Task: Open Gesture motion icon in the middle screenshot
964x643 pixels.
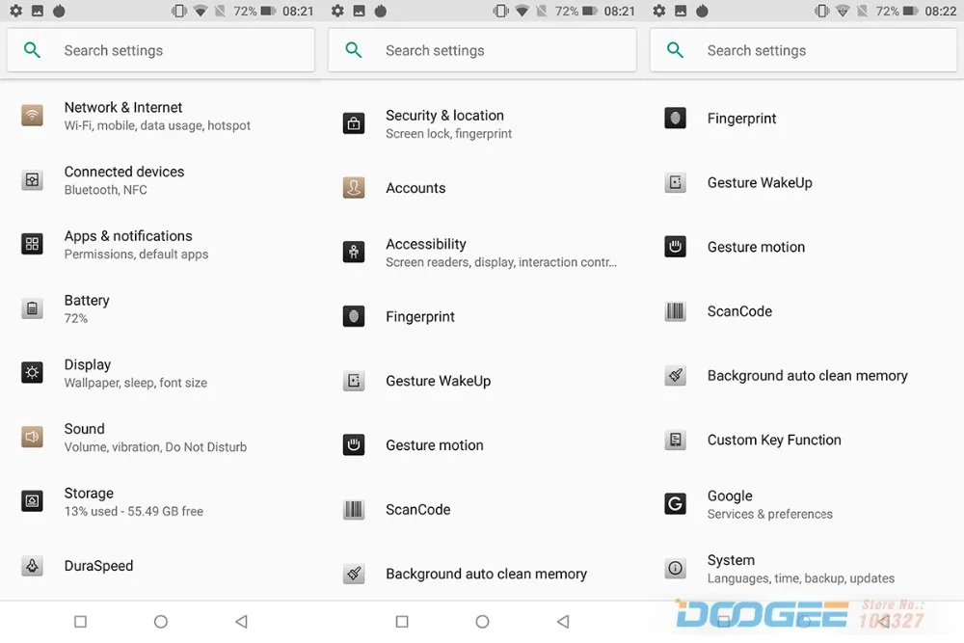Action: (354, 444)
